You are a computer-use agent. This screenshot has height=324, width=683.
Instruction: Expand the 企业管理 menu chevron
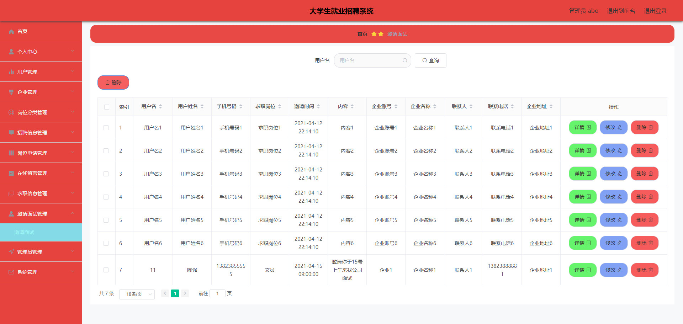click(x=73, y=92)
